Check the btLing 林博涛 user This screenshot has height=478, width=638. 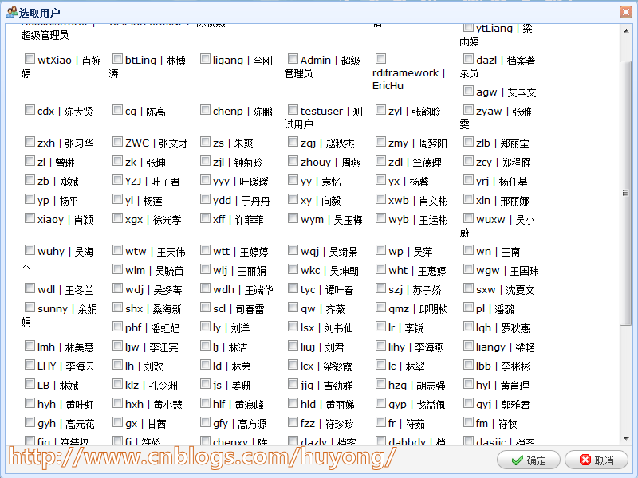coord(117,60)
